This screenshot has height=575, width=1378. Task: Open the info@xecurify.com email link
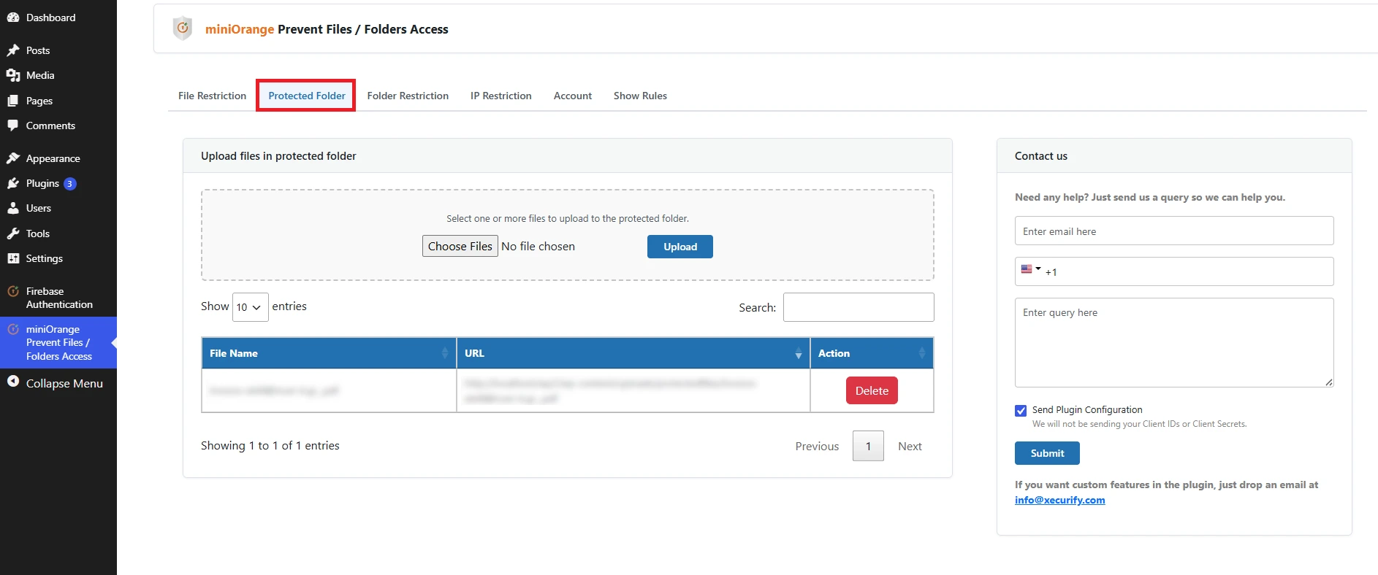tap(1059, 500)
